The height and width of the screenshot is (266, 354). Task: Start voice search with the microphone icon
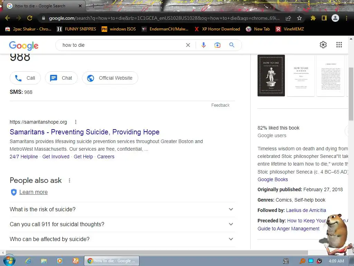(x=203, y=45)
